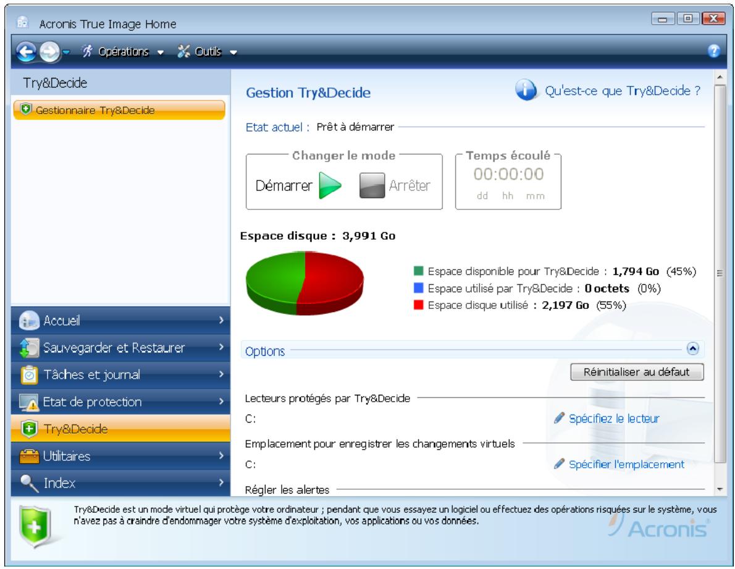Image resolution: width=735 pixels, height=569 pixels.
Task: Open the Opérations menu
Action: coord(123,51)
